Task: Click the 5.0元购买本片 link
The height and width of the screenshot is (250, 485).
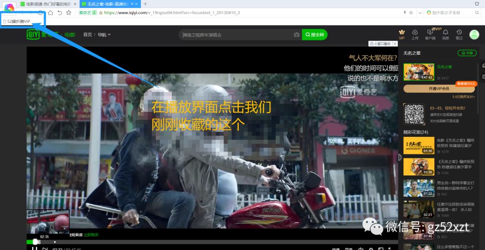Action: [x=463, y=97]
